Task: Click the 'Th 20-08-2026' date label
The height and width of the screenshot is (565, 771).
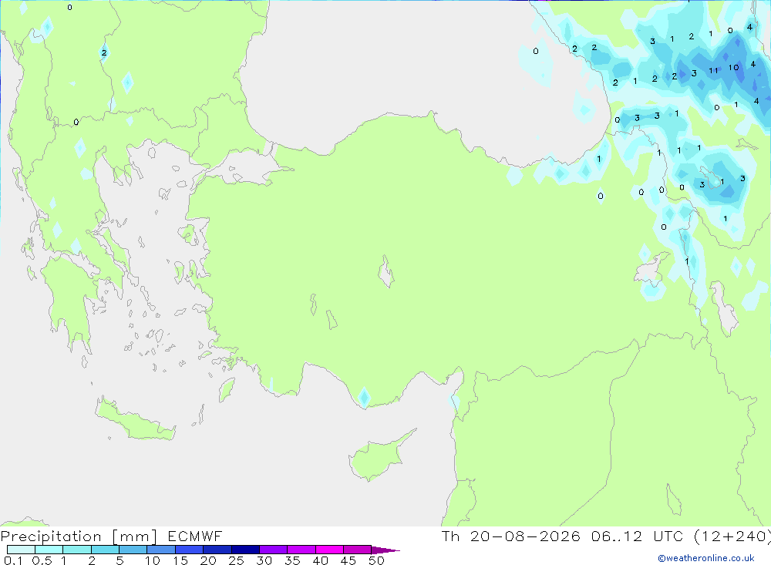Action: (510, 536)
